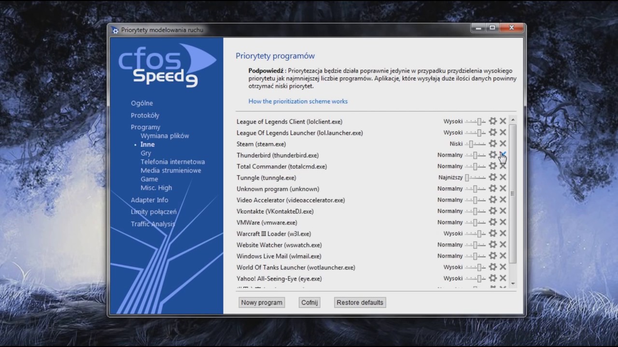This screenshot has width=618, height=347.
Task: Select the Game subcategory
Action: coord(149,179)
